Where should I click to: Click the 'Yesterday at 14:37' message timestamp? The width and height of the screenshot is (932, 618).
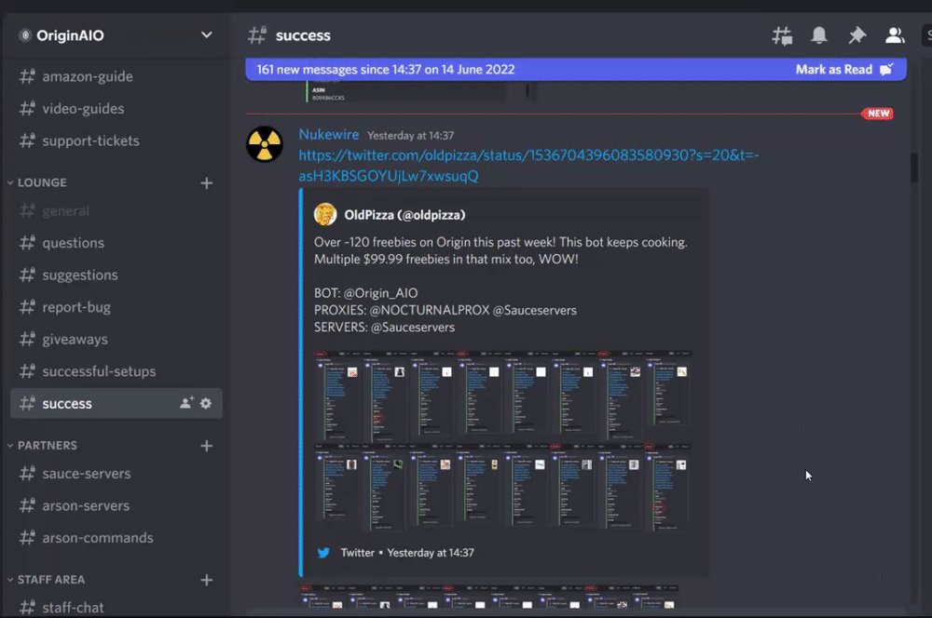410,135
